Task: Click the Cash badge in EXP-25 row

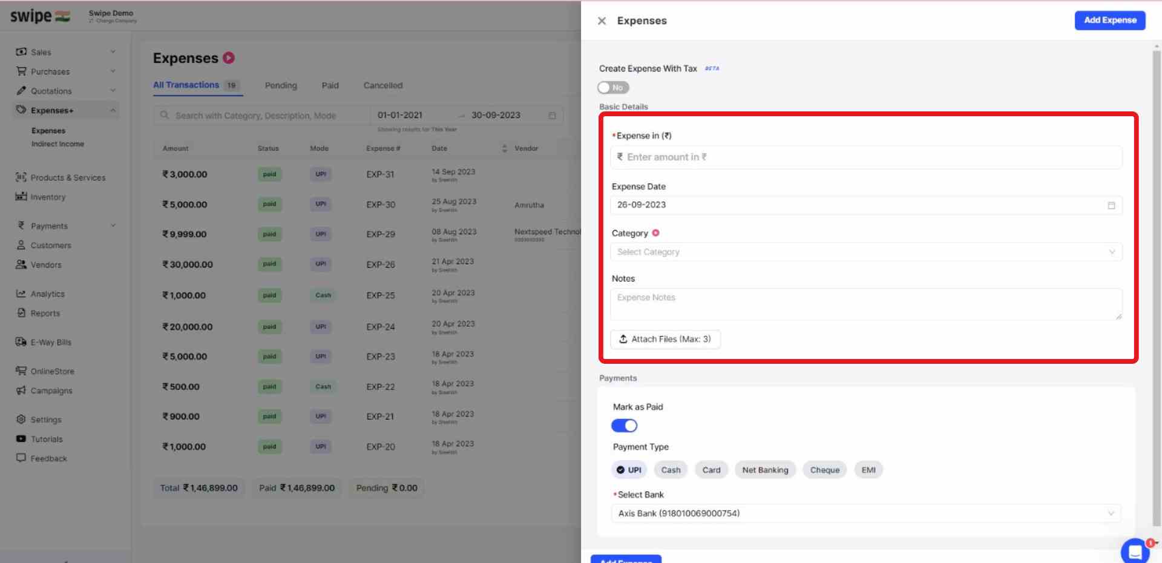Action: pyautogui.click(x=323, y=295)
